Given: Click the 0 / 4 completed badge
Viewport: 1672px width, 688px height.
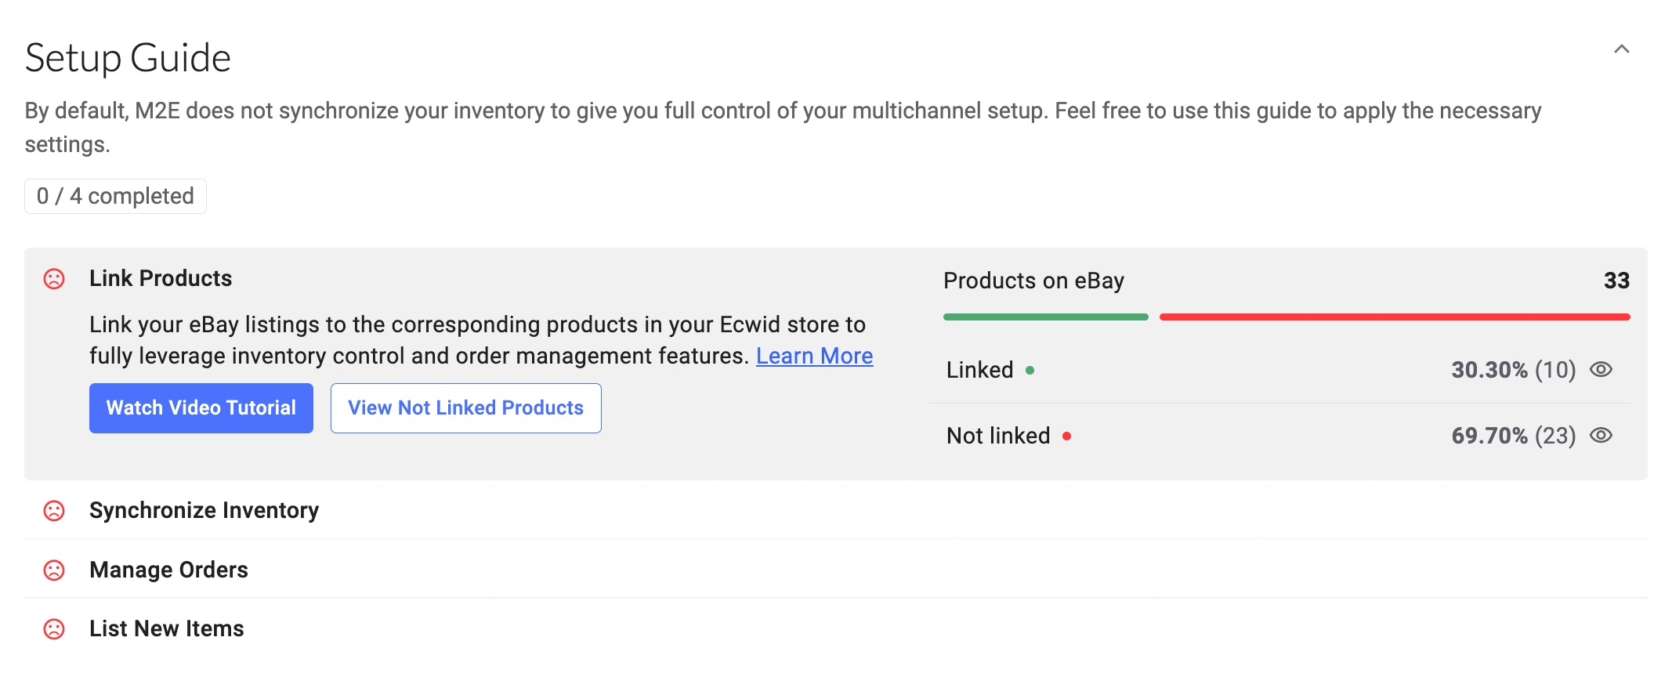Looking at the screenshot, I should (115, 196).
